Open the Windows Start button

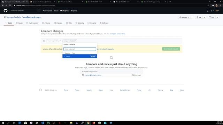3,123
